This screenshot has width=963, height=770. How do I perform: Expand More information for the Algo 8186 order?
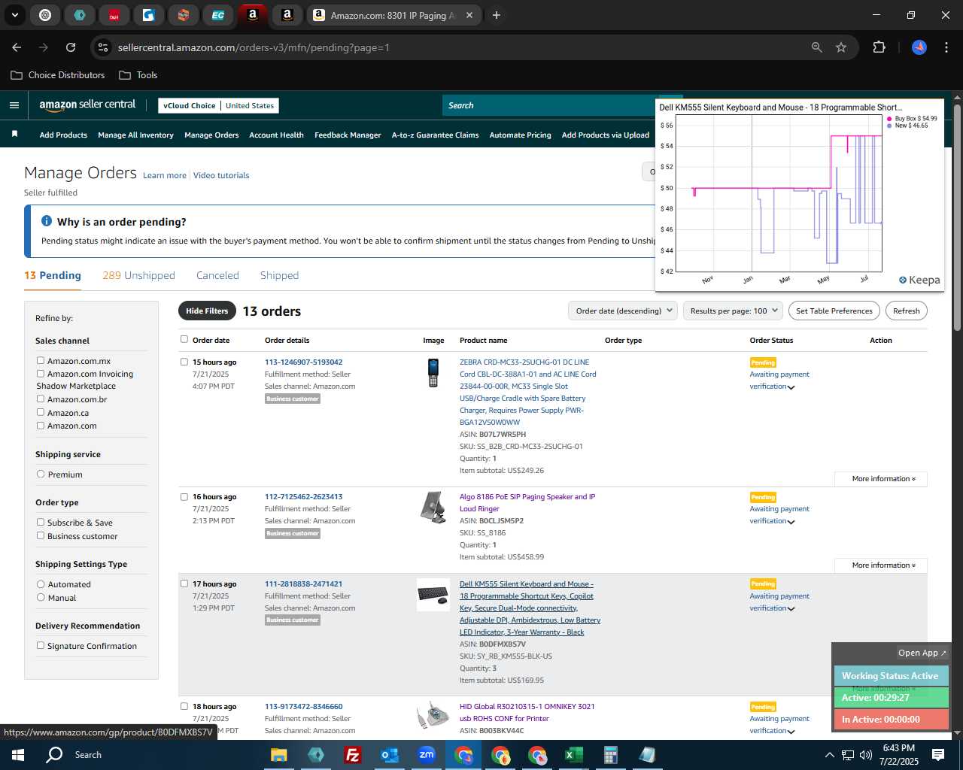click(881, 565)
